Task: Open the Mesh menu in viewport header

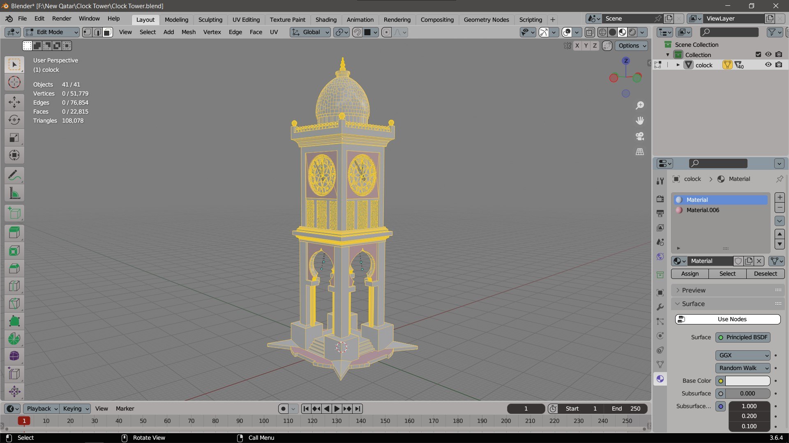Action: [x=188, y=32]
